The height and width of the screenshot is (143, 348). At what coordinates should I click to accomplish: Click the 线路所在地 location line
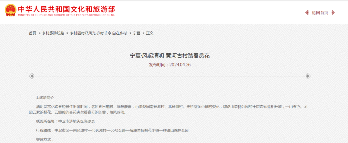point(65,122)
